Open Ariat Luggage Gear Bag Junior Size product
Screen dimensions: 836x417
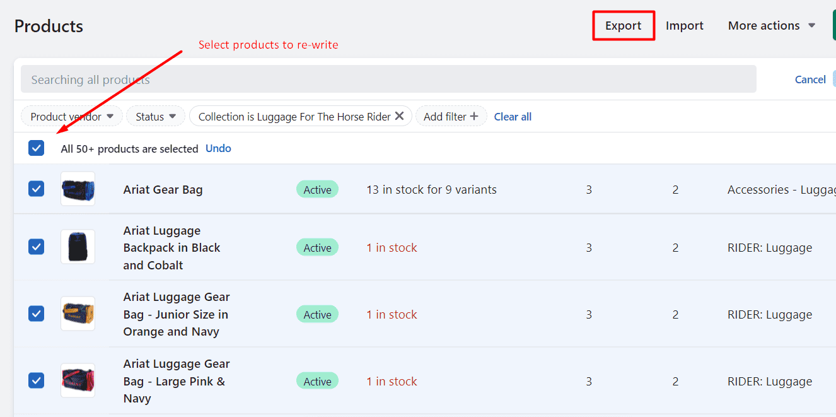(177, 314)
